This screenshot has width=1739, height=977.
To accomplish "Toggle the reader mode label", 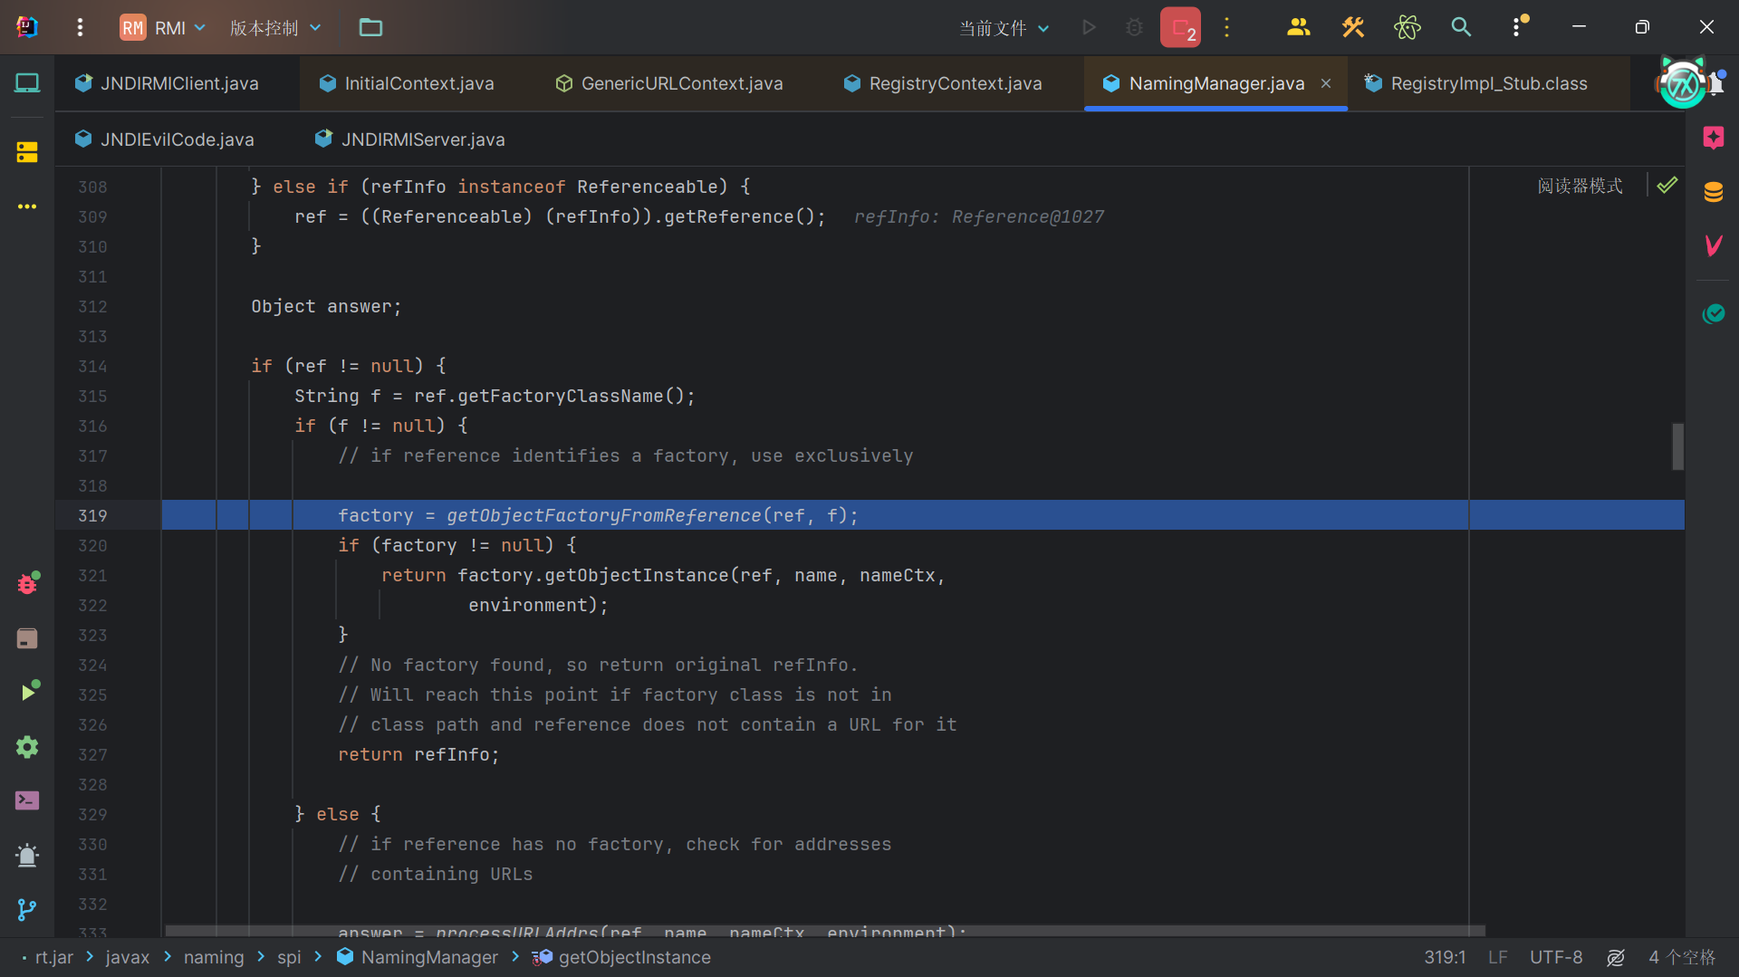I will (x=1580, y=186).
